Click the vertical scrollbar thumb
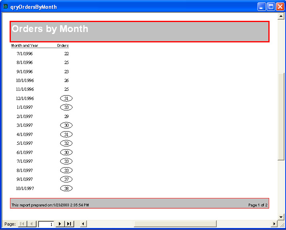286x230 pixels. [x=281, y=116]
